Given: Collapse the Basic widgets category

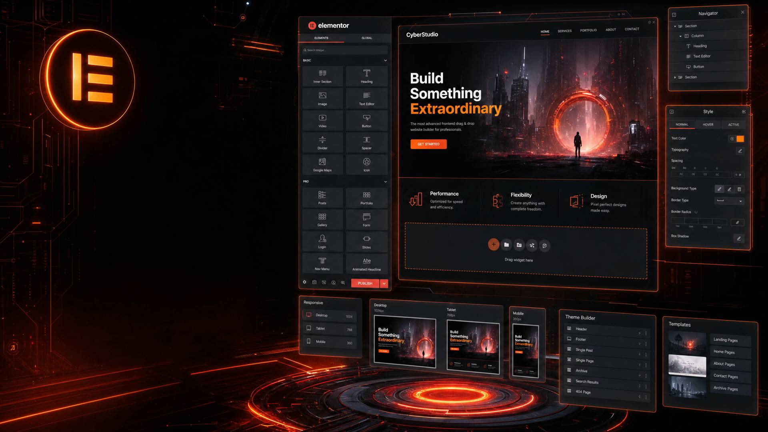Looking at the screenshot, I should pyautogui.click(x=386, y=60).
